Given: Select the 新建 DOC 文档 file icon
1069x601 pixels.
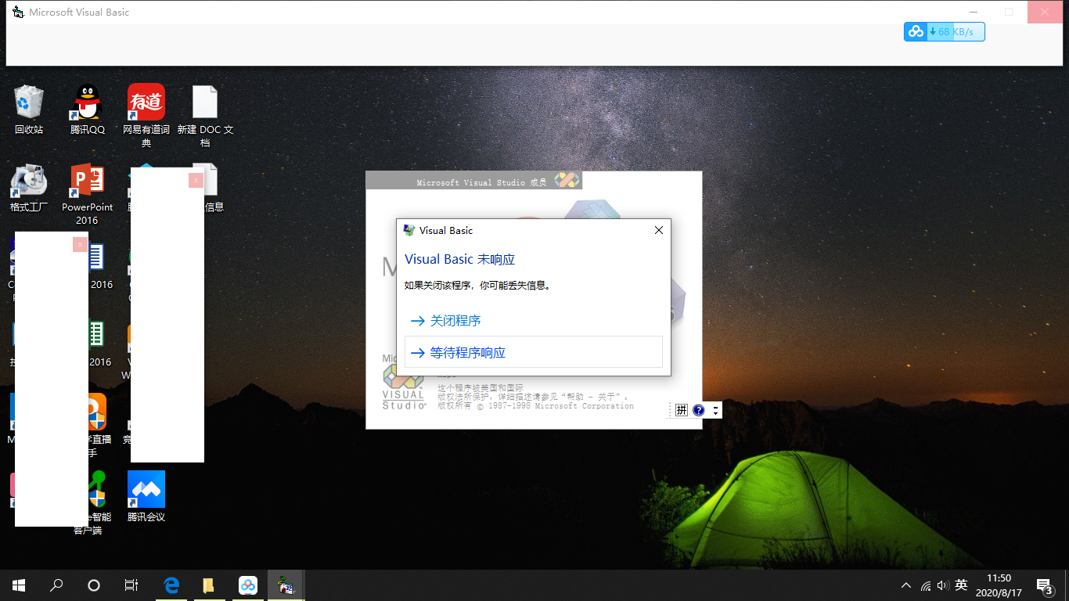Looking at the screenshot, I should coord(205,116).
